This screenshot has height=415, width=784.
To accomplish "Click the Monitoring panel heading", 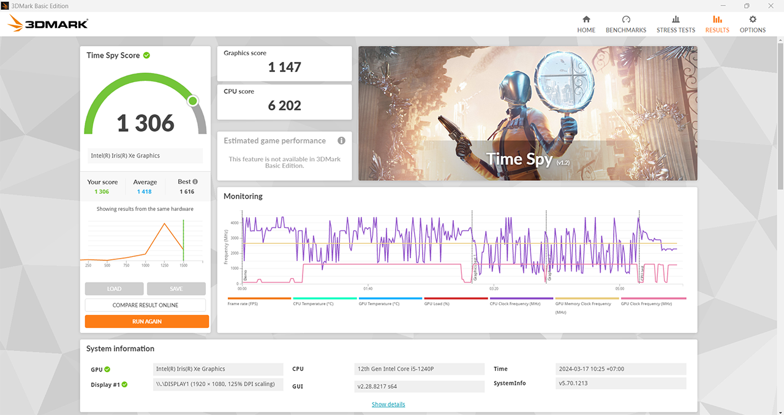I will pos(243,196).
